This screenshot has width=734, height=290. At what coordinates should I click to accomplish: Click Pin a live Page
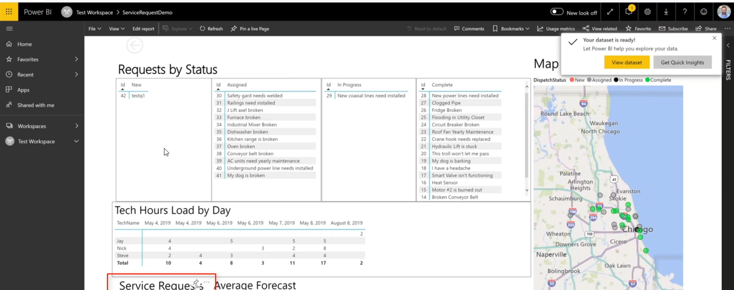click(x=250, y=29)
